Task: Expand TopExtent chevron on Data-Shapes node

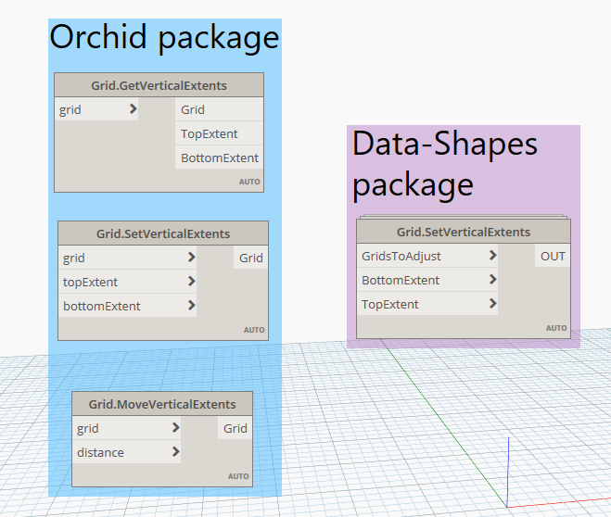Action: pos(493,303)
